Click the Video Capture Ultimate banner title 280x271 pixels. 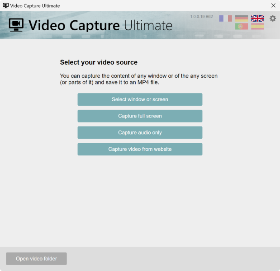(100, 25)
